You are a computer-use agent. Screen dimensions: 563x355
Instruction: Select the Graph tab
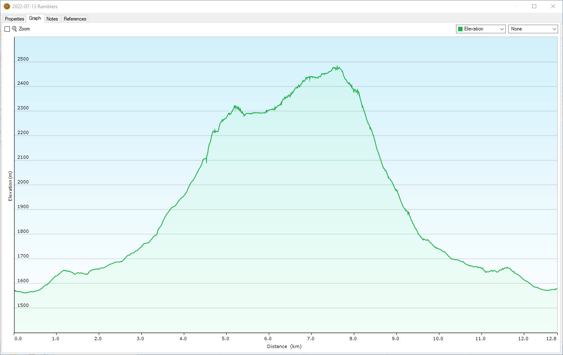click(35, 19)
